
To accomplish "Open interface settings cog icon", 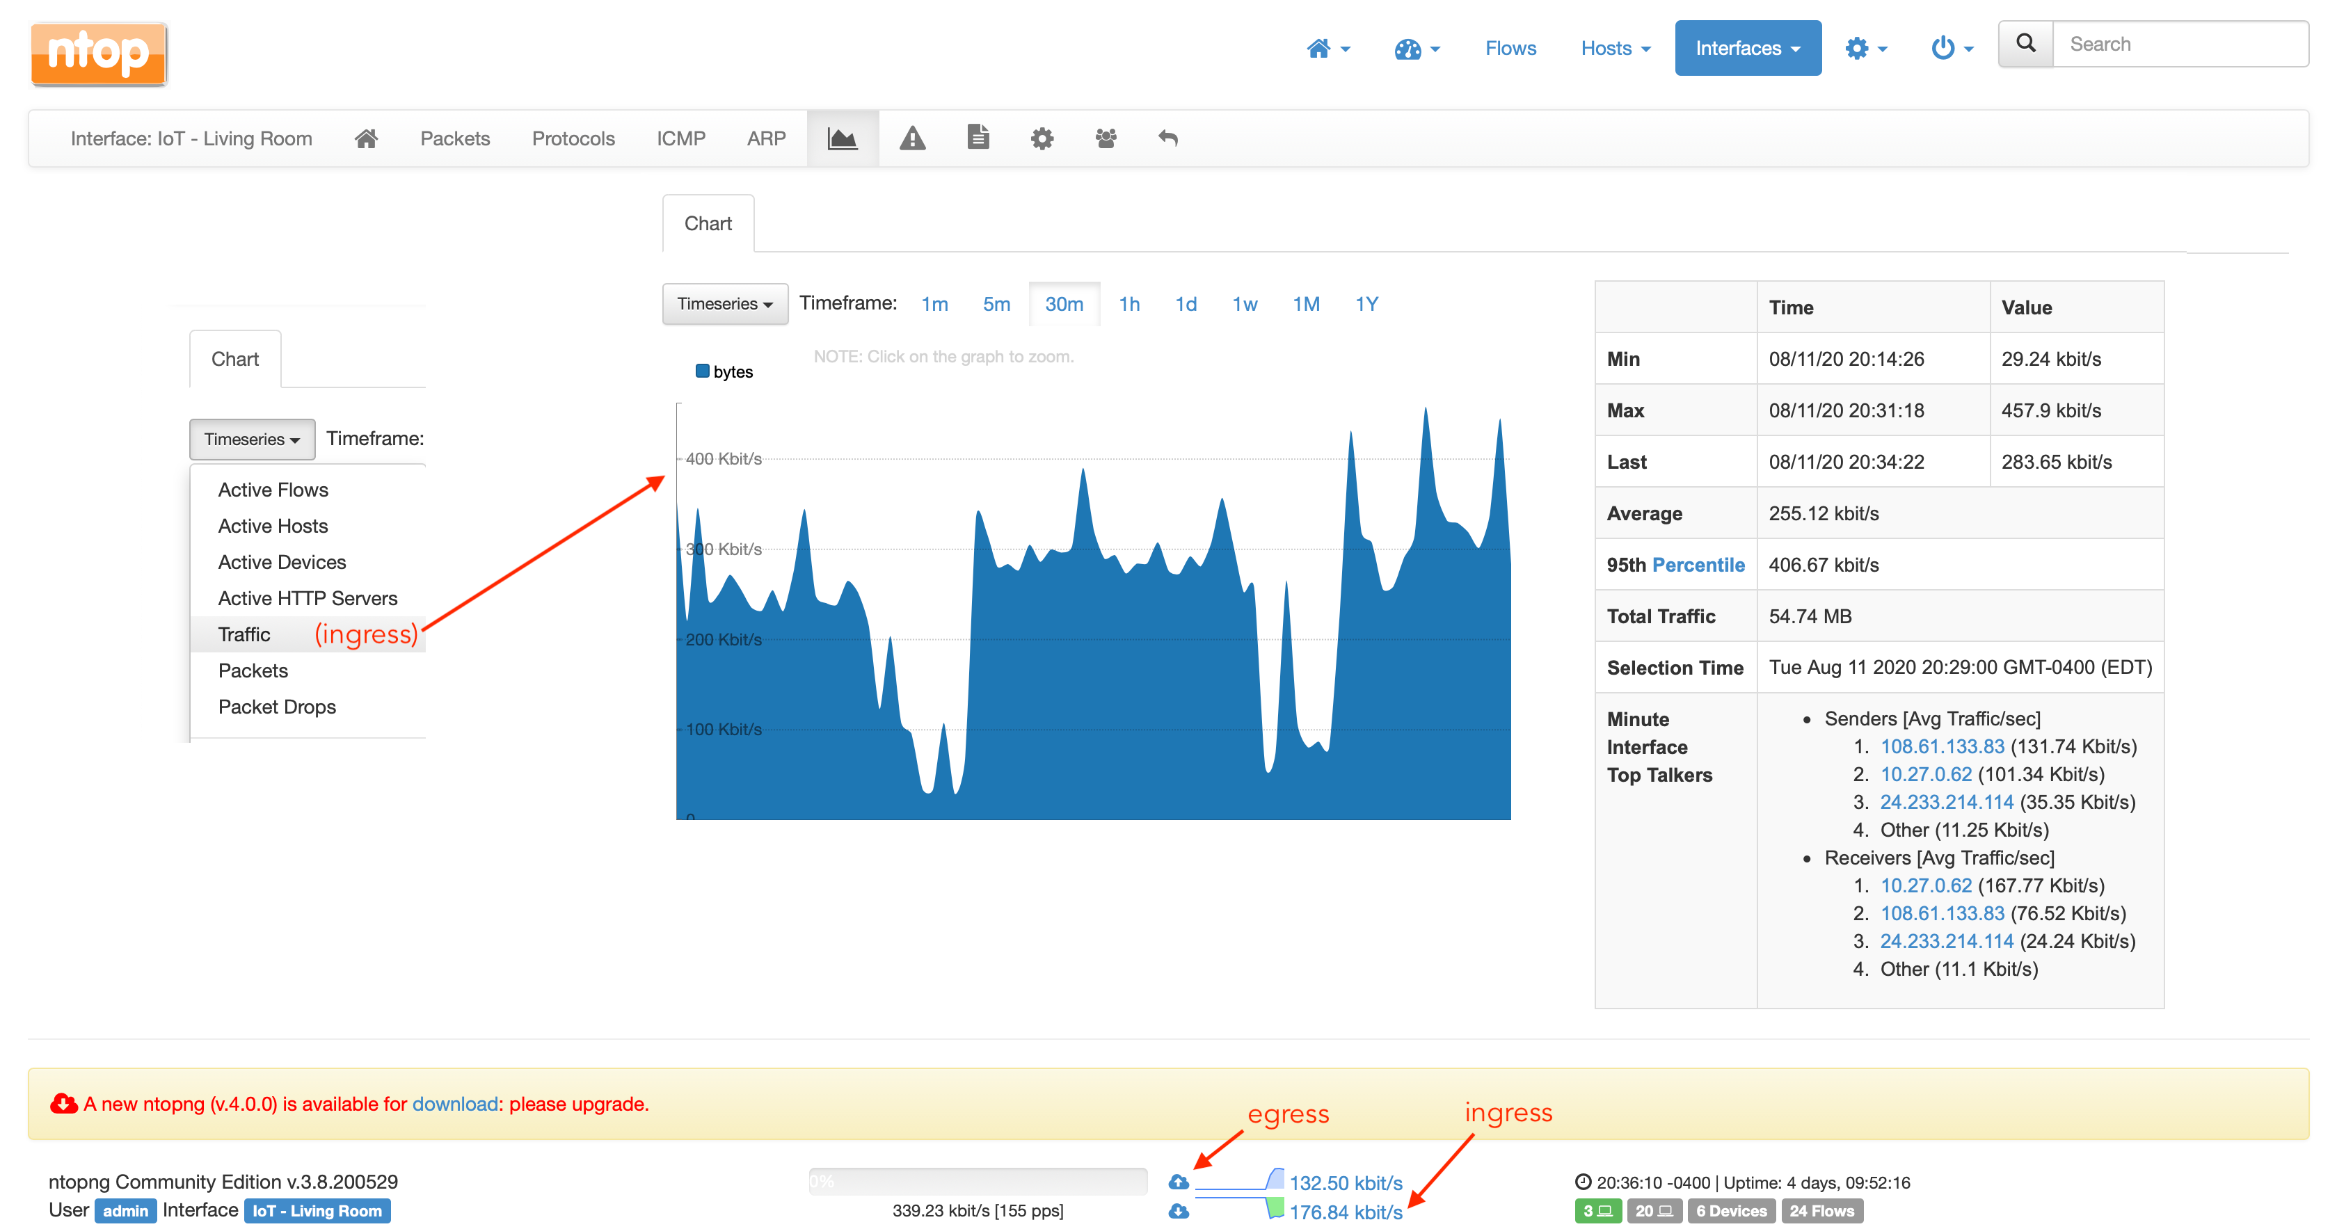I will (x=1042, y=139).
